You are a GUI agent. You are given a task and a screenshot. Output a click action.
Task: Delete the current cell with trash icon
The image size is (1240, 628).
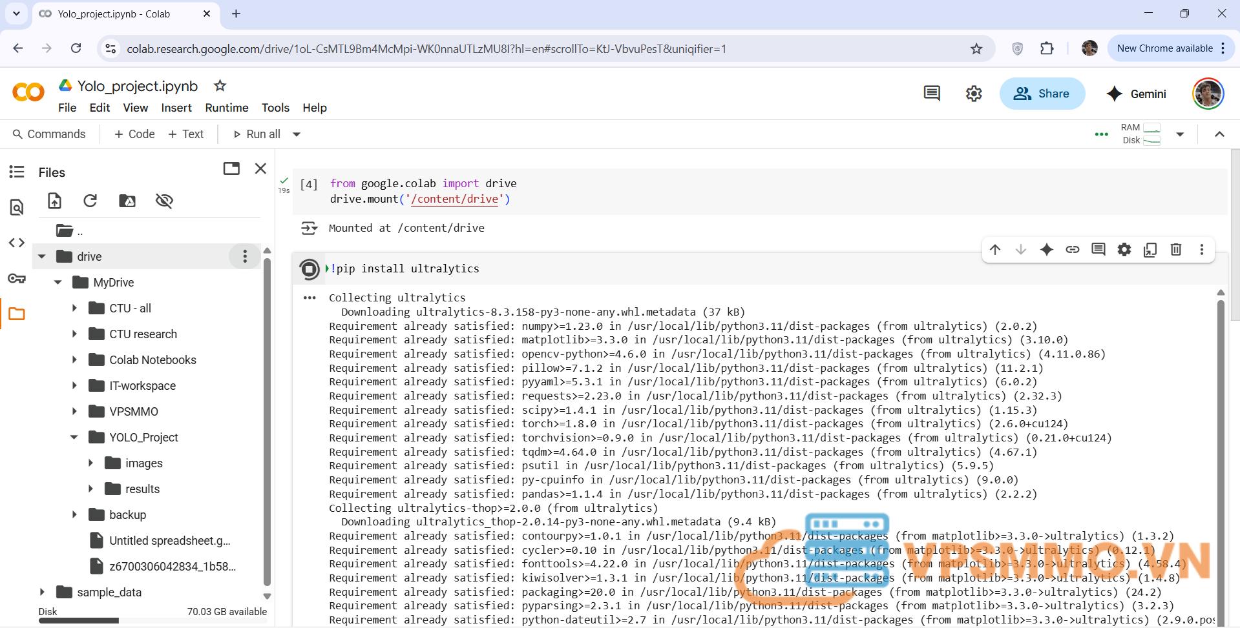[x=1176, y=250]
